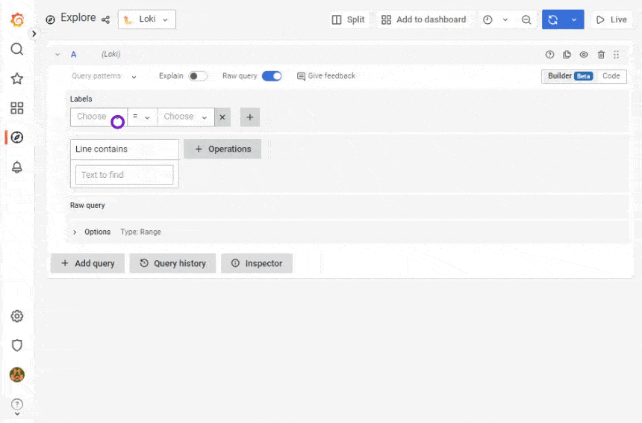The image size is (642, 423).
Task: Open Configuration gear in sidebar
Action: (x=16, y=316)
